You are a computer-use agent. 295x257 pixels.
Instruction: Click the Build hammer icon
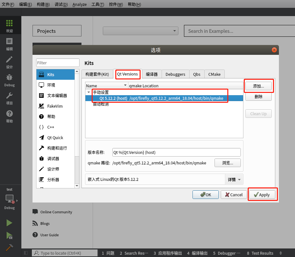coord(9,247)
